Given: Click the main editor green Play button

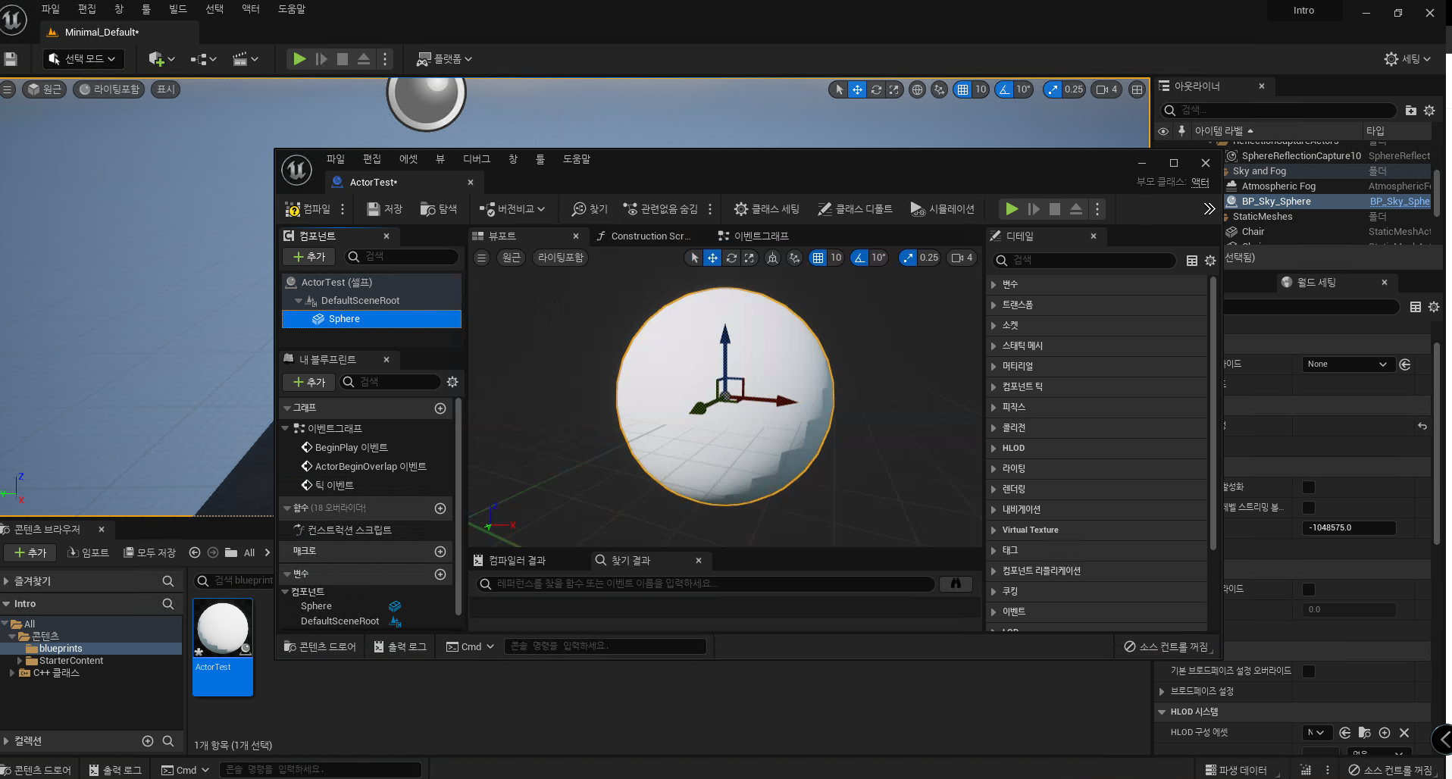Looking at the screenshot, I should click(299, 59).
